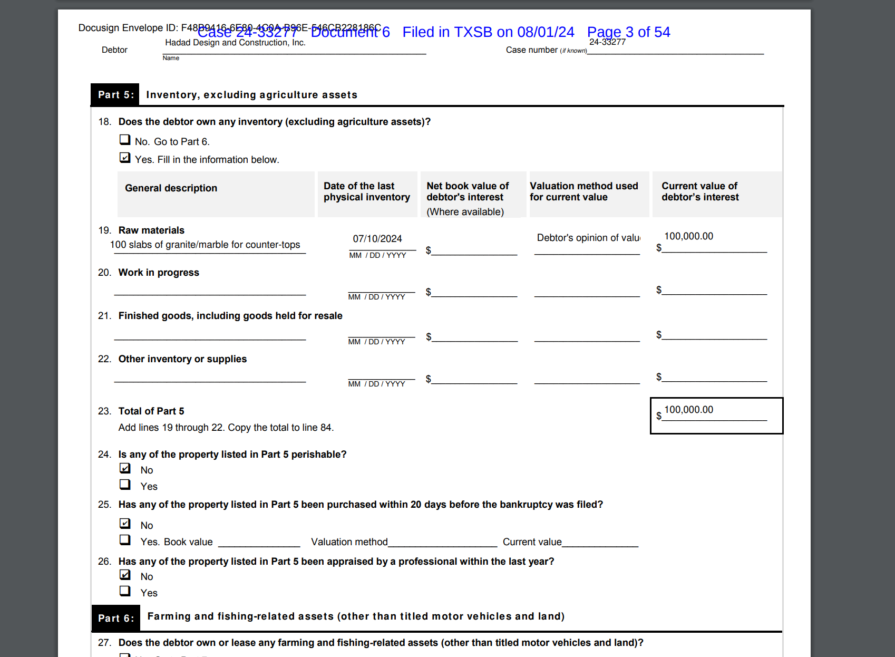
Task: Check 'Yes. Book value' box for question 25
Action: pyautogui.click(x=125, y=539)
